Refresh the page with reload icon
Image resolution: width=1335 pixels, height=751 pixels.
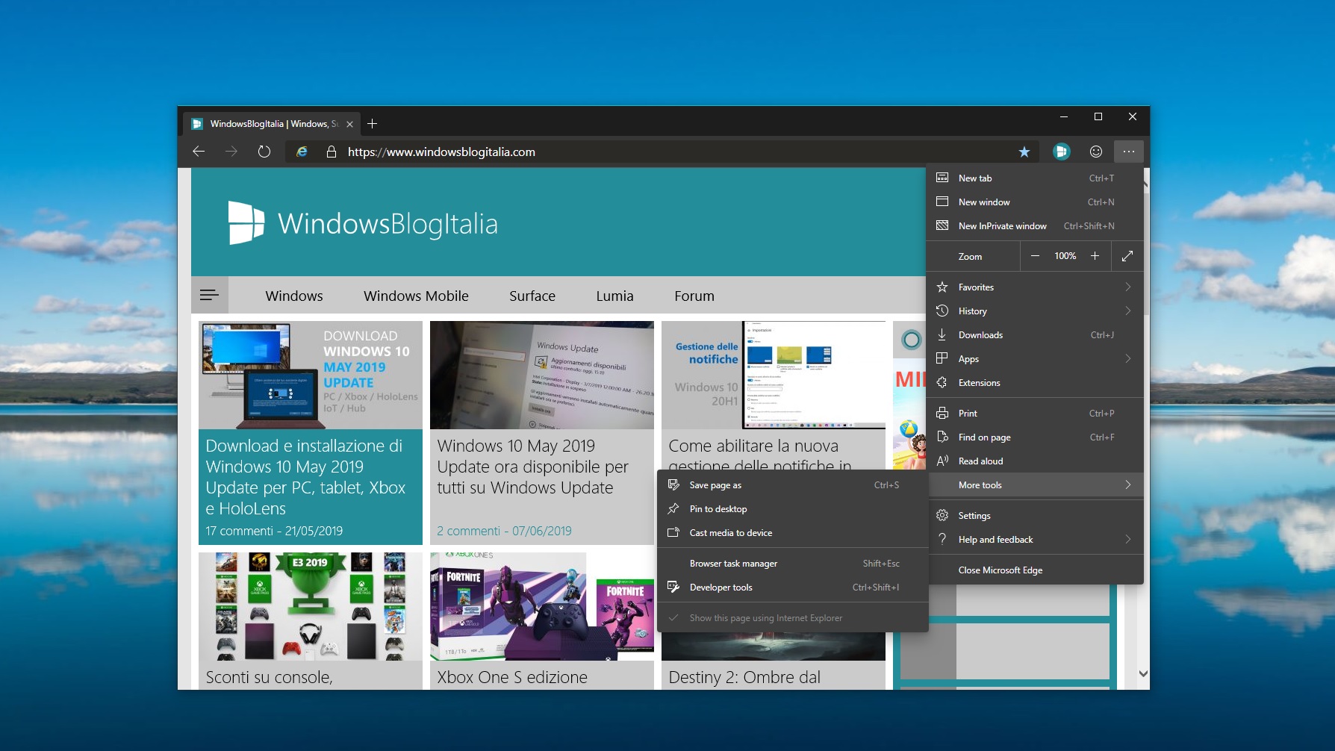coord(264,152)
